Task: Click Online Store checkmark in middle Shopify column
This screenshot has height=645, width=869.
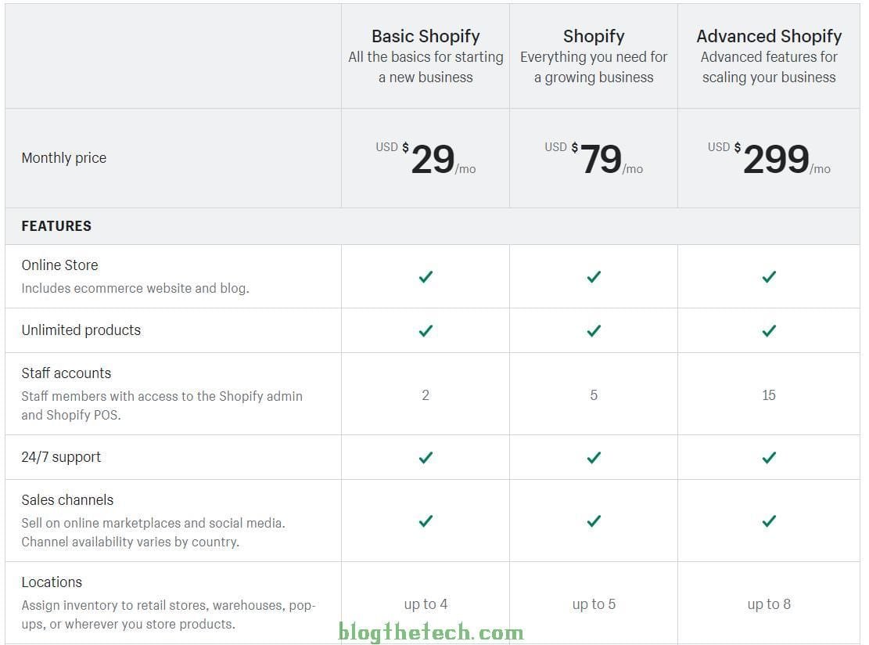Action: pos(594,276)
